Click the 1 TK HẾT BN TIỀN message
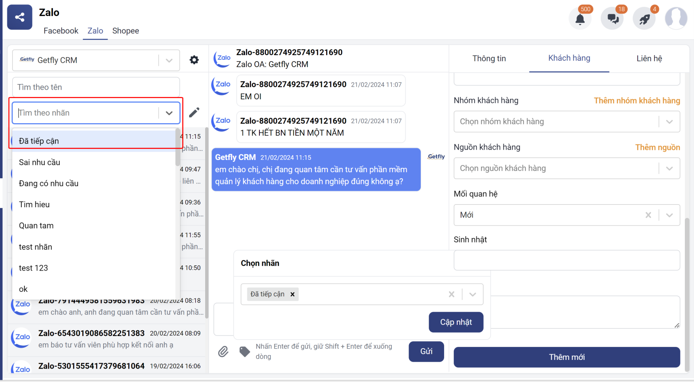Viewport: 694px width, 382px height. 321,127
